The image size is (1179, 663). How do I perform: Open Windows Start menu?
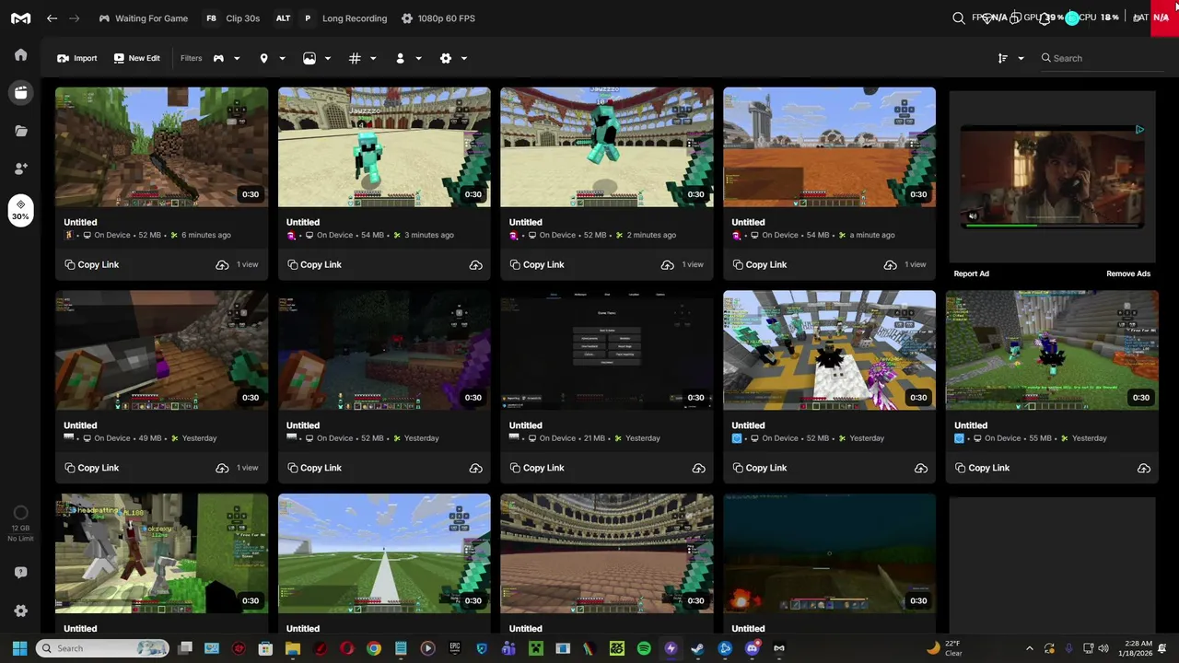click(x=19, y=648)
